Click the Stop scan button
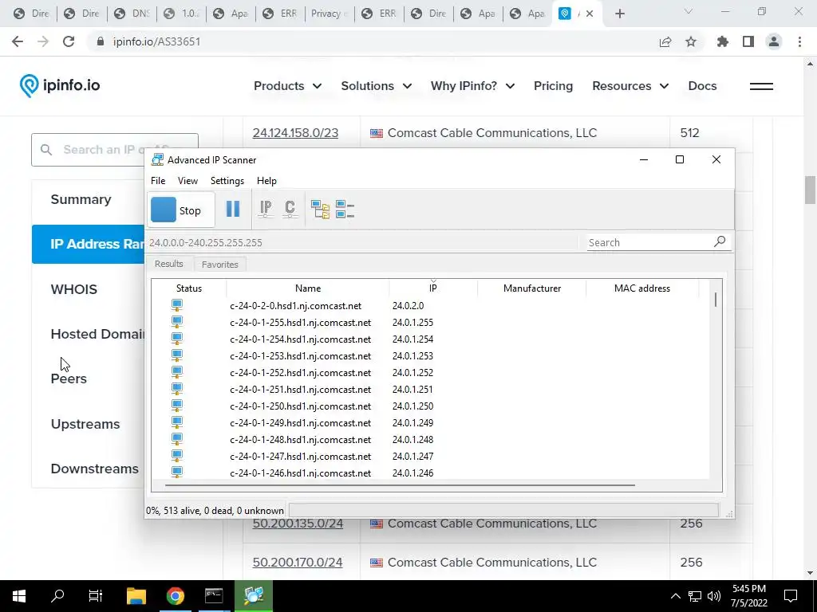Image resolution: width=817 pixels, height=612 pixels. pyautogui.click(x=181, y=210)
